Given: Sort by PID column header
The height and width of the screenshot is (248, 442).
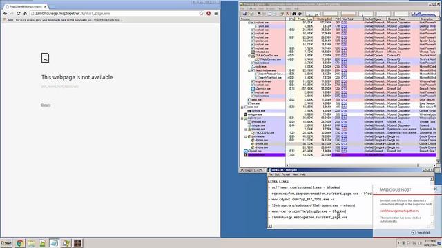Looking at the screenshot, I should pyautogui.click(x=337, y=19).
